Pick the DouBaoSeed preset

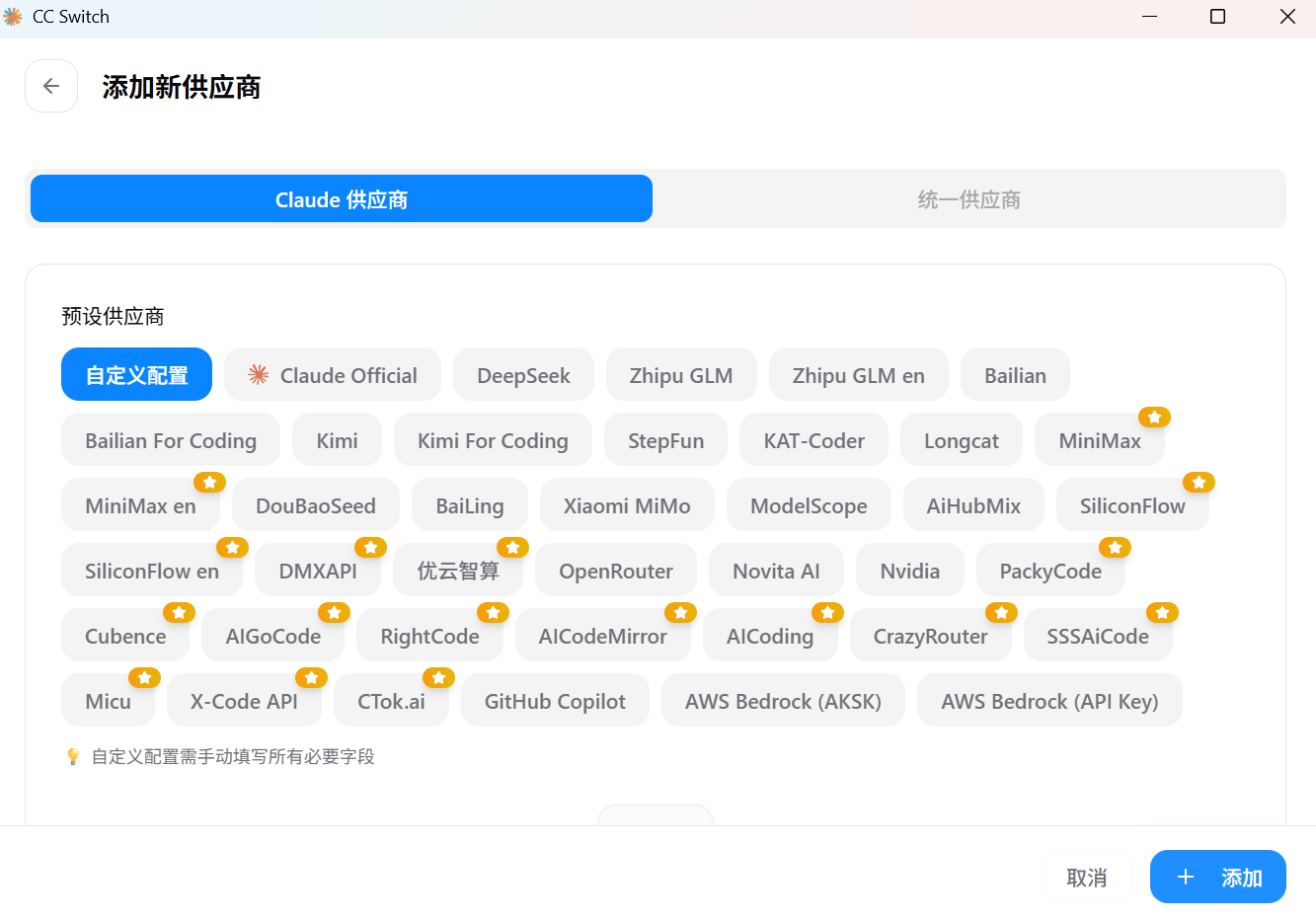coord(316,504)
